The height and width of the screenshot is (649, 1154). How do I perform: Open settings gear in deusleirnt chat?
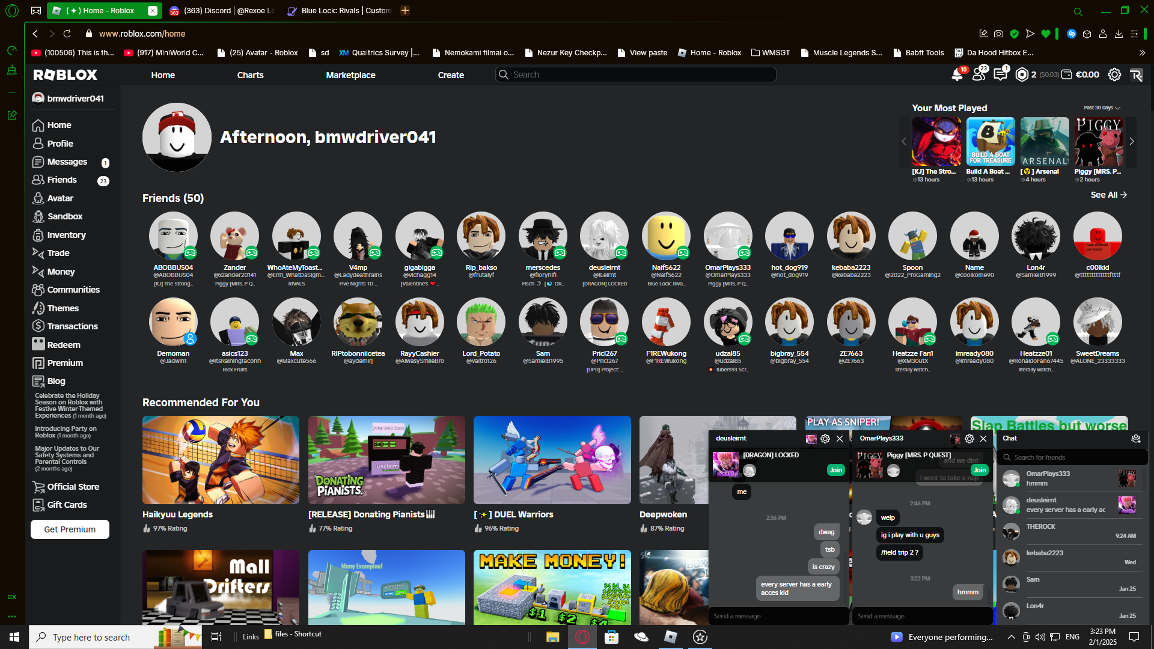825,439
